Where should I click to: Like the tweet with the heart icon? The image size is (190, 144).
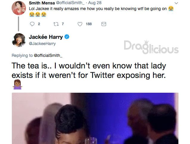coord(80,24)
